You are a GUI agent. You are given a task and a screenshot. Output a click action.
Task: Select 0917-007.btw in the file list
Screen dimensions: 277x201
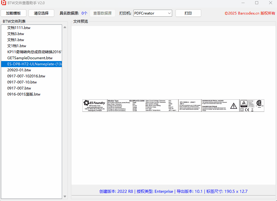click(x=32, y=88)
